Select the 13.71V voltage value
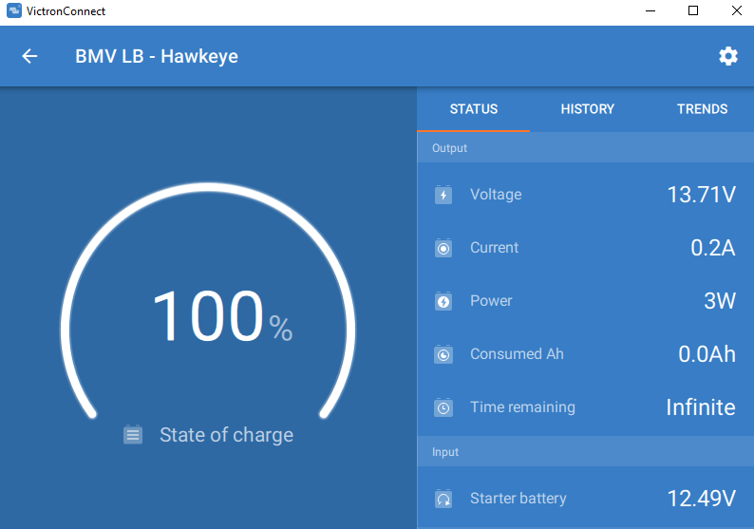The width and height of the screenshot is (754, 529). click(702, 195)
